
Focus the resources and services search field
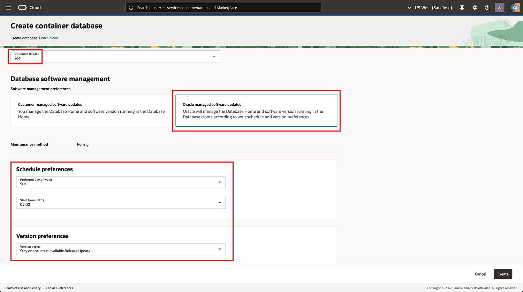pyautogui.click(x=223, y=8)
